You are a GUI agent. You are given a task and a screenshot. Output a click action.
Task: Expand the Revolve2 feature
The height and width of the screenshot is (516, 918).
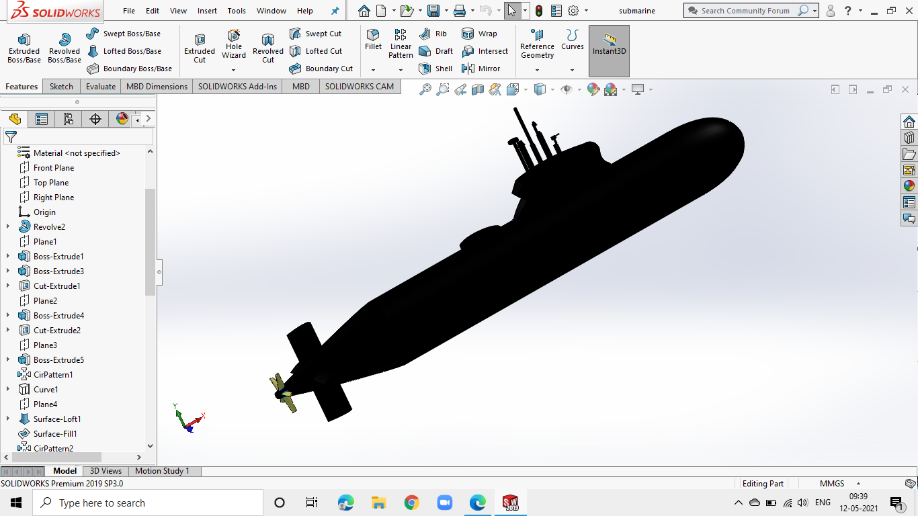8,227
